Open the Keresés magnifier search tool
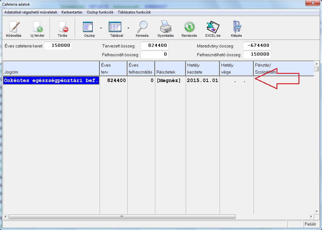 [x=142, y=27]
